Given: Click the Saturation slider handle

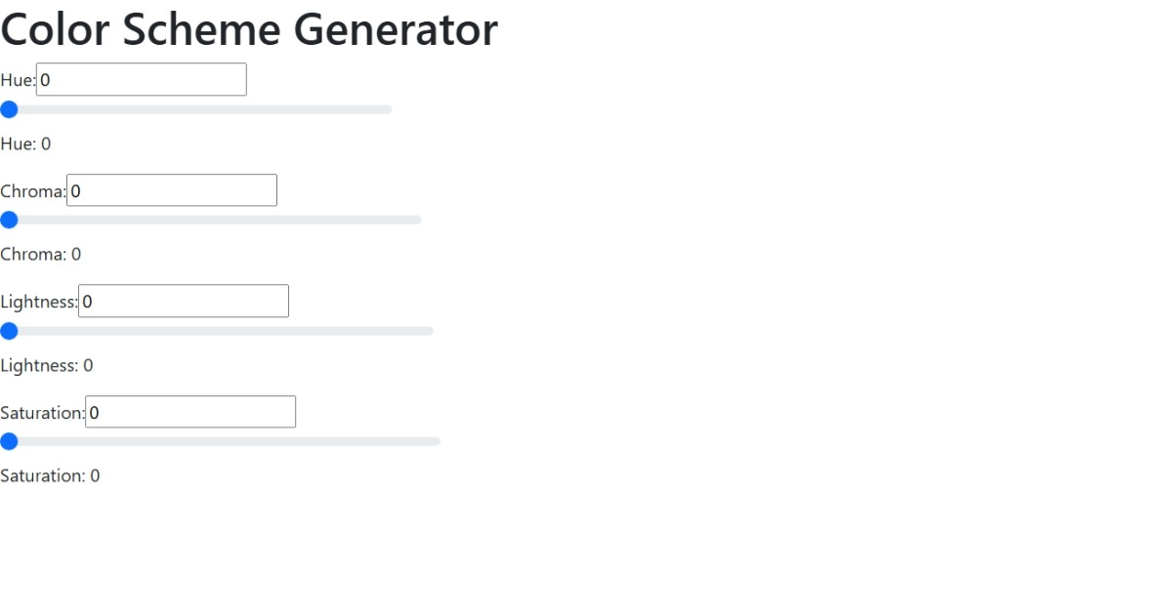Looking at the screenshot, I should [9, 441].
